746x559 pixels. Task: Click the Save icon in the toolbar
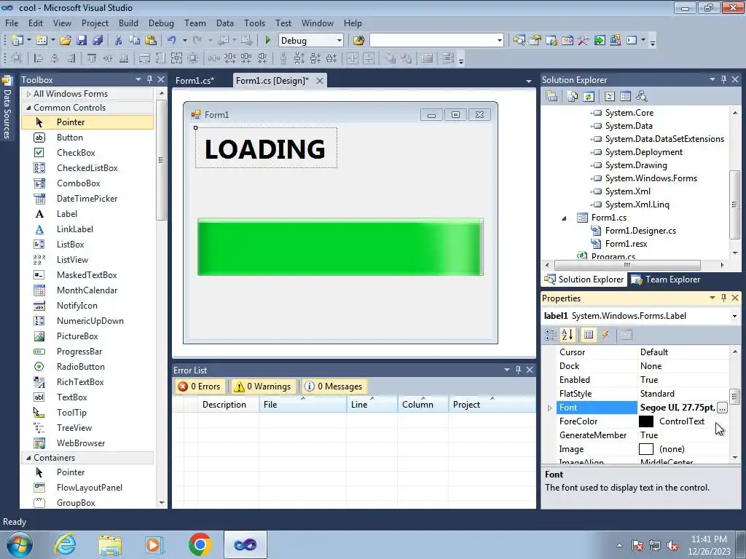(x=82, y=41)
